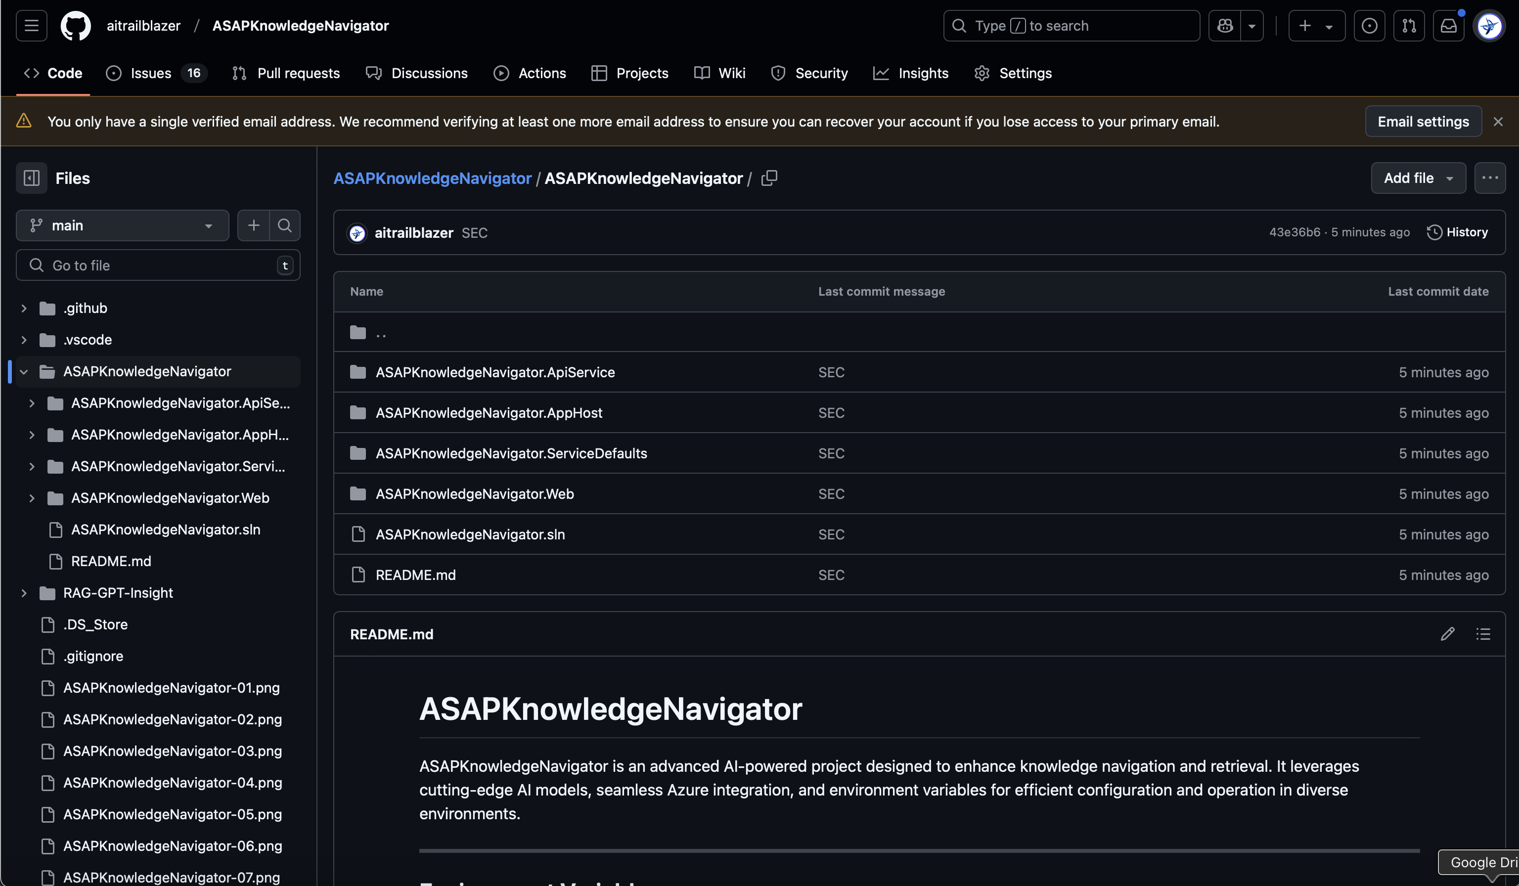The image size is (1519, 886).
Task: Collapse the ASAPKnowledgeNavigator tree folder
Action: click(24, 371)
